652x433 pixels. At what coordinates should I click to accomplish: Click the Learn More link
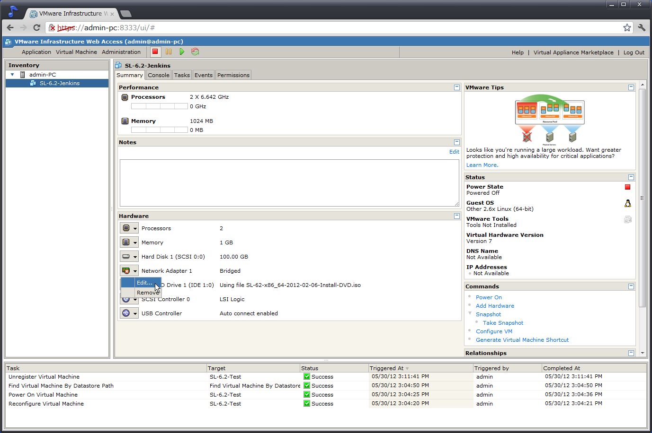(x=482, y=165)
